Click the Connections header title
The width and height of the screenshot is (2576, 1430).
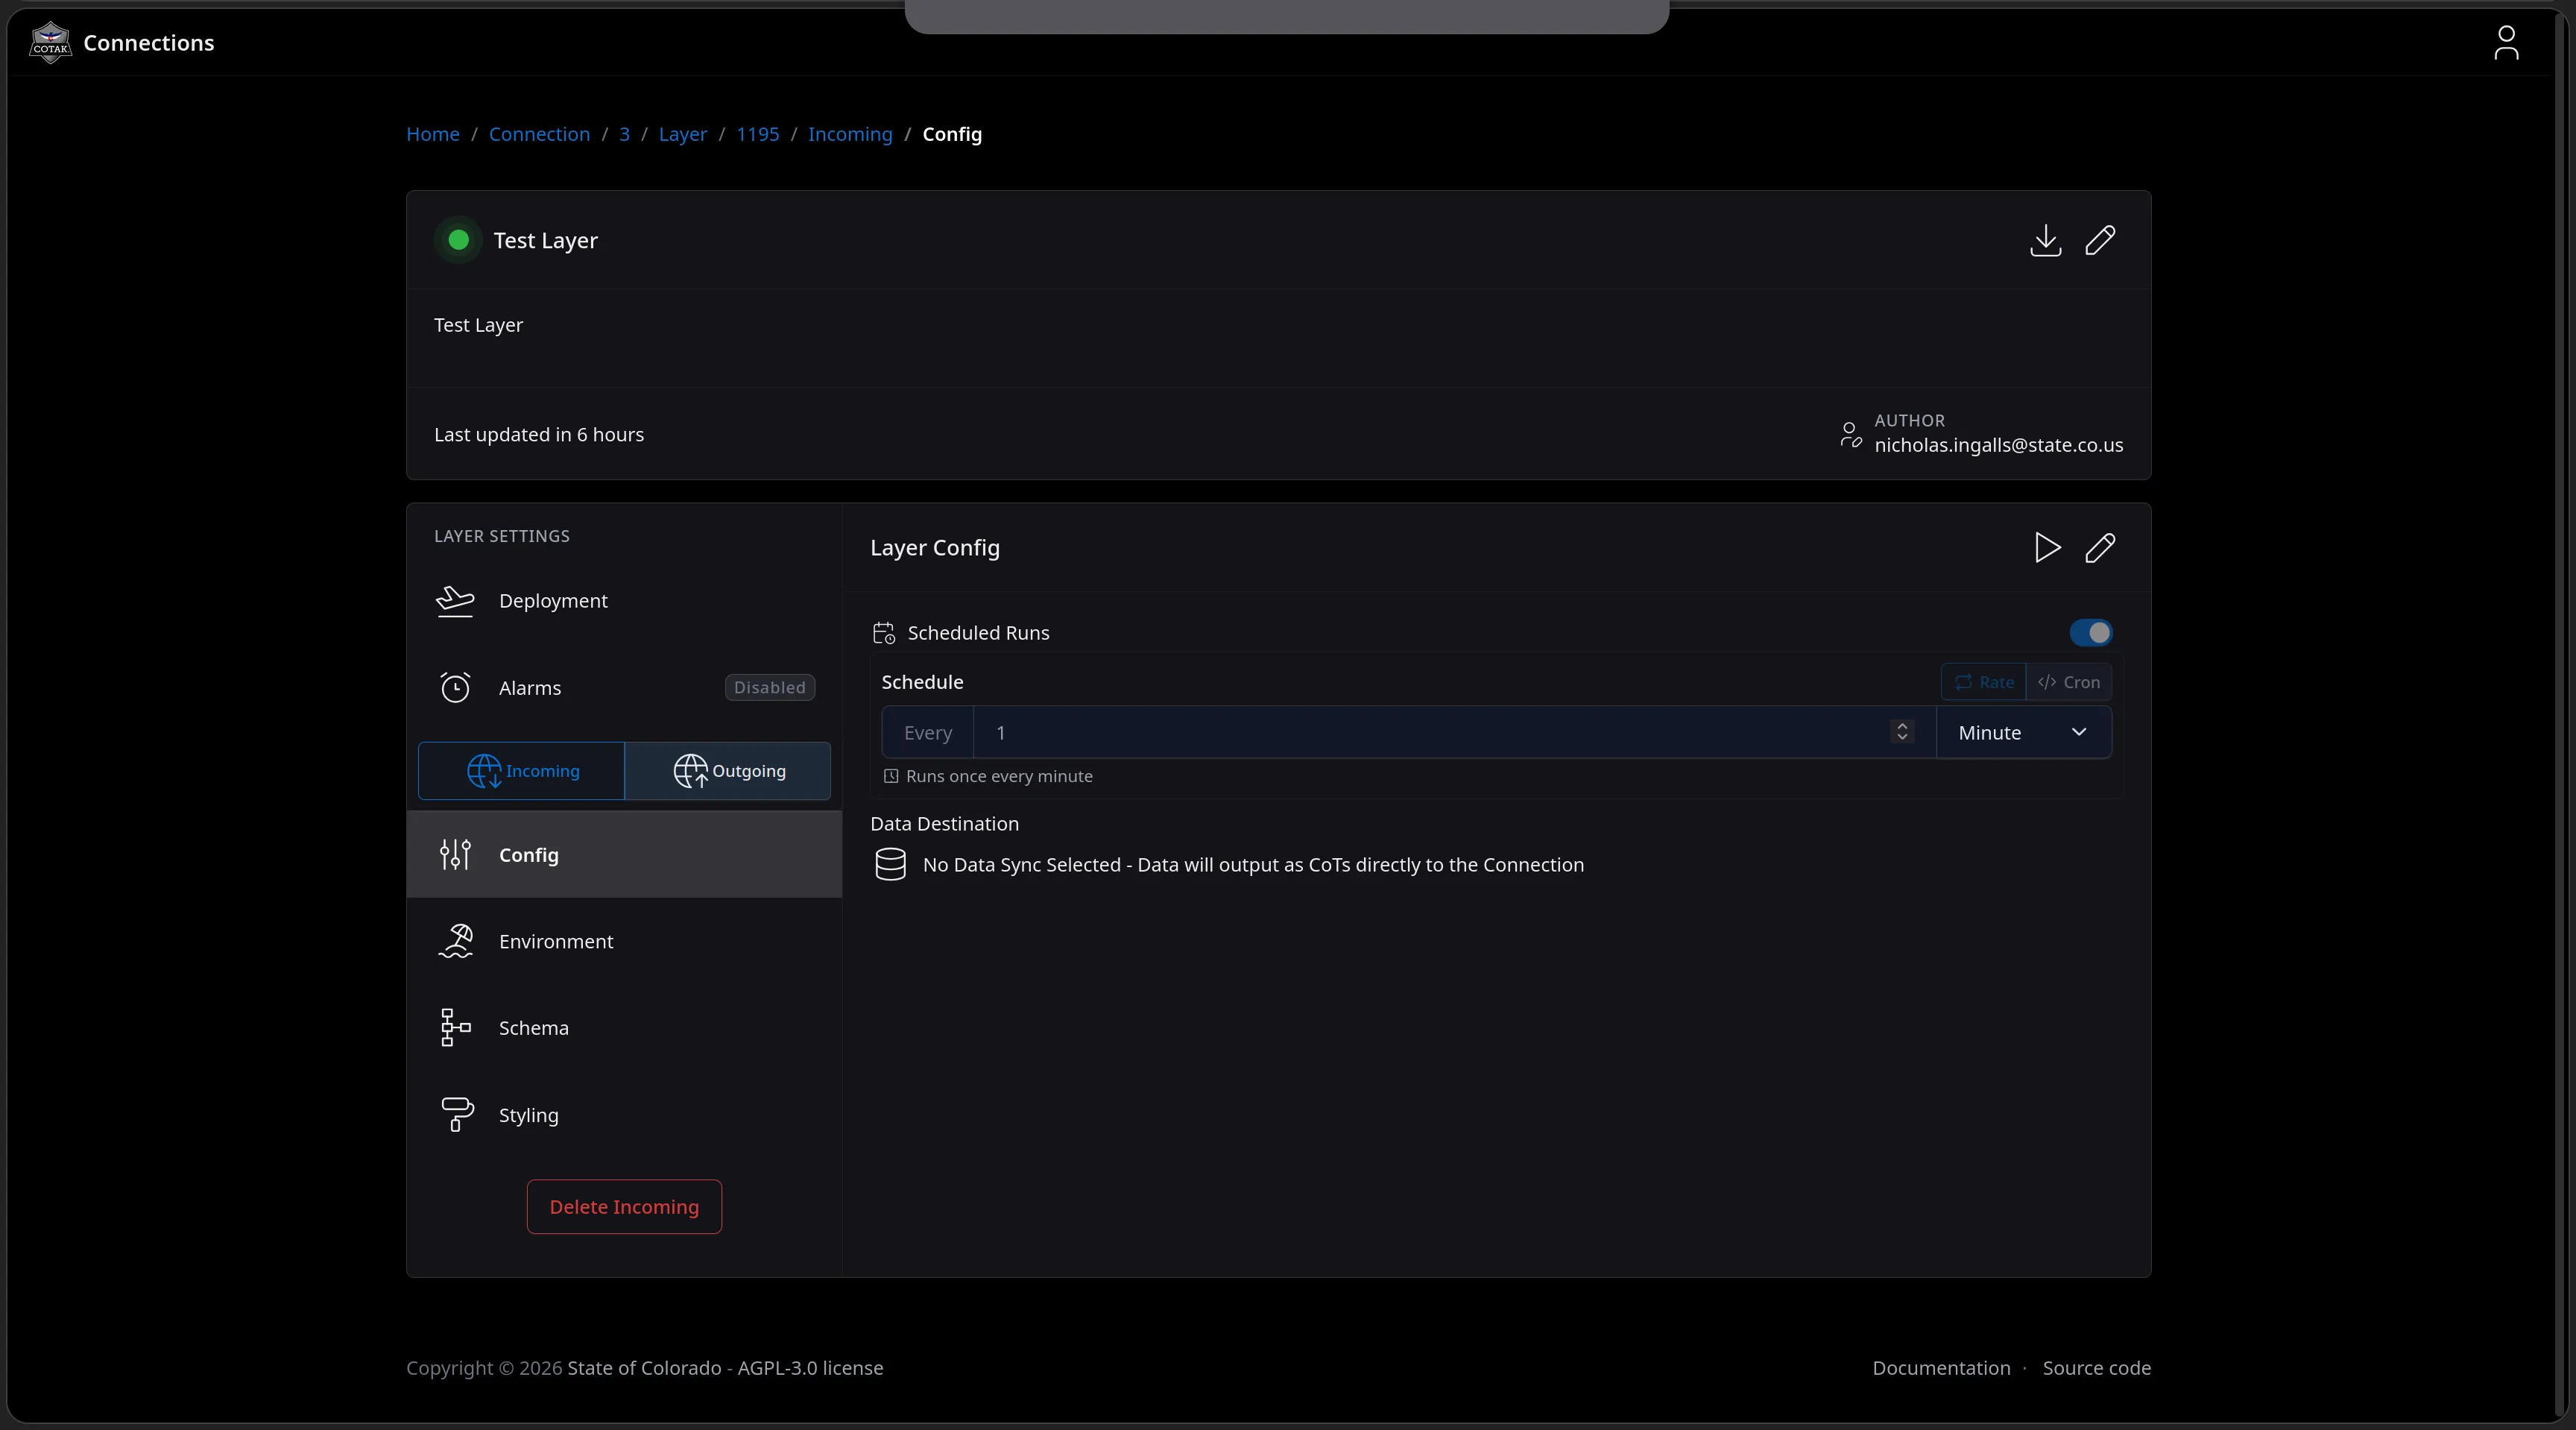click(149, 43)
